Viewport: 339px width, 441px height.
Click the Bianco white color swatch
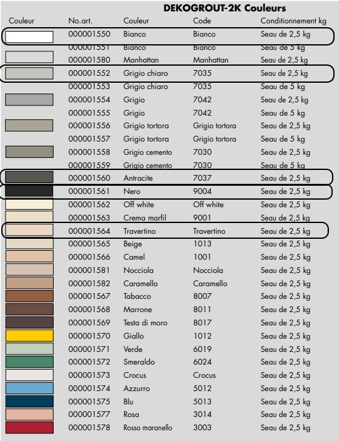pos(29,37)
